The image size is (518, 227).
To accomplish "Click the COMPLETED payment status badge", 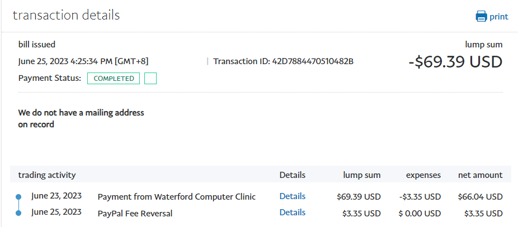I will (114, 79).
